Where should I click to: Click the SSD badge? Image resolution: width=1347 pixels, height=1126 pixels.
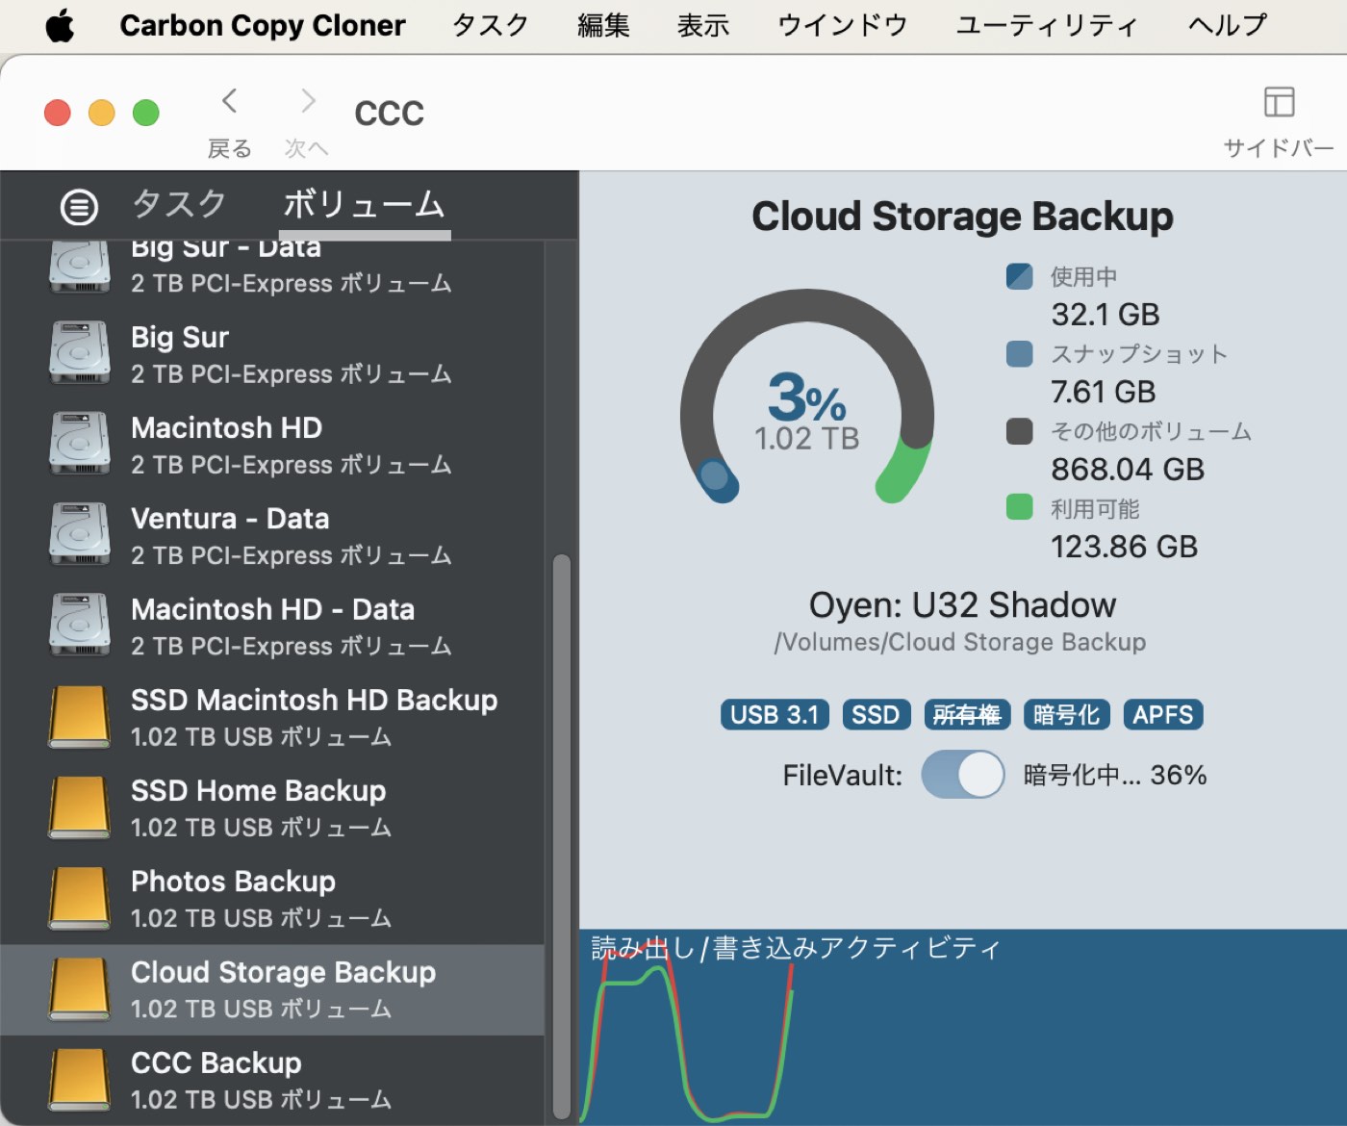(876, 715)
